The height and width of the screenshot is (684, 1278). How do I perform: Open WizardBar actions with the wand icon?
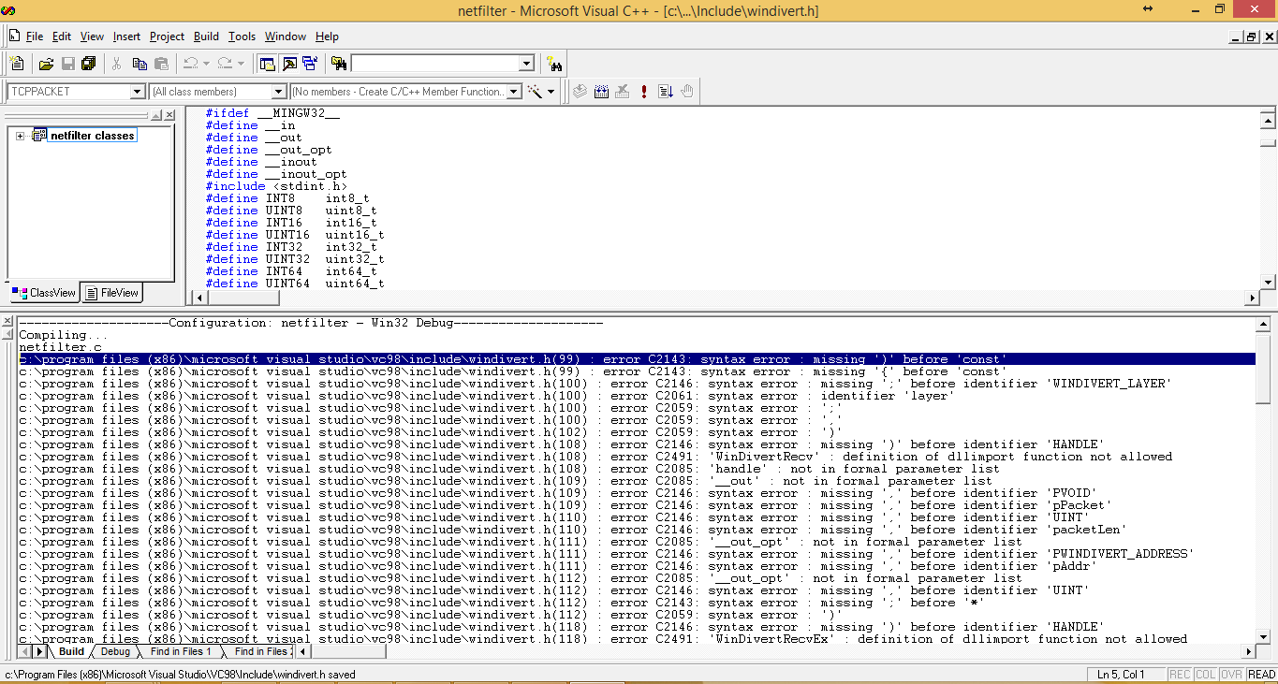coord(536,91)
